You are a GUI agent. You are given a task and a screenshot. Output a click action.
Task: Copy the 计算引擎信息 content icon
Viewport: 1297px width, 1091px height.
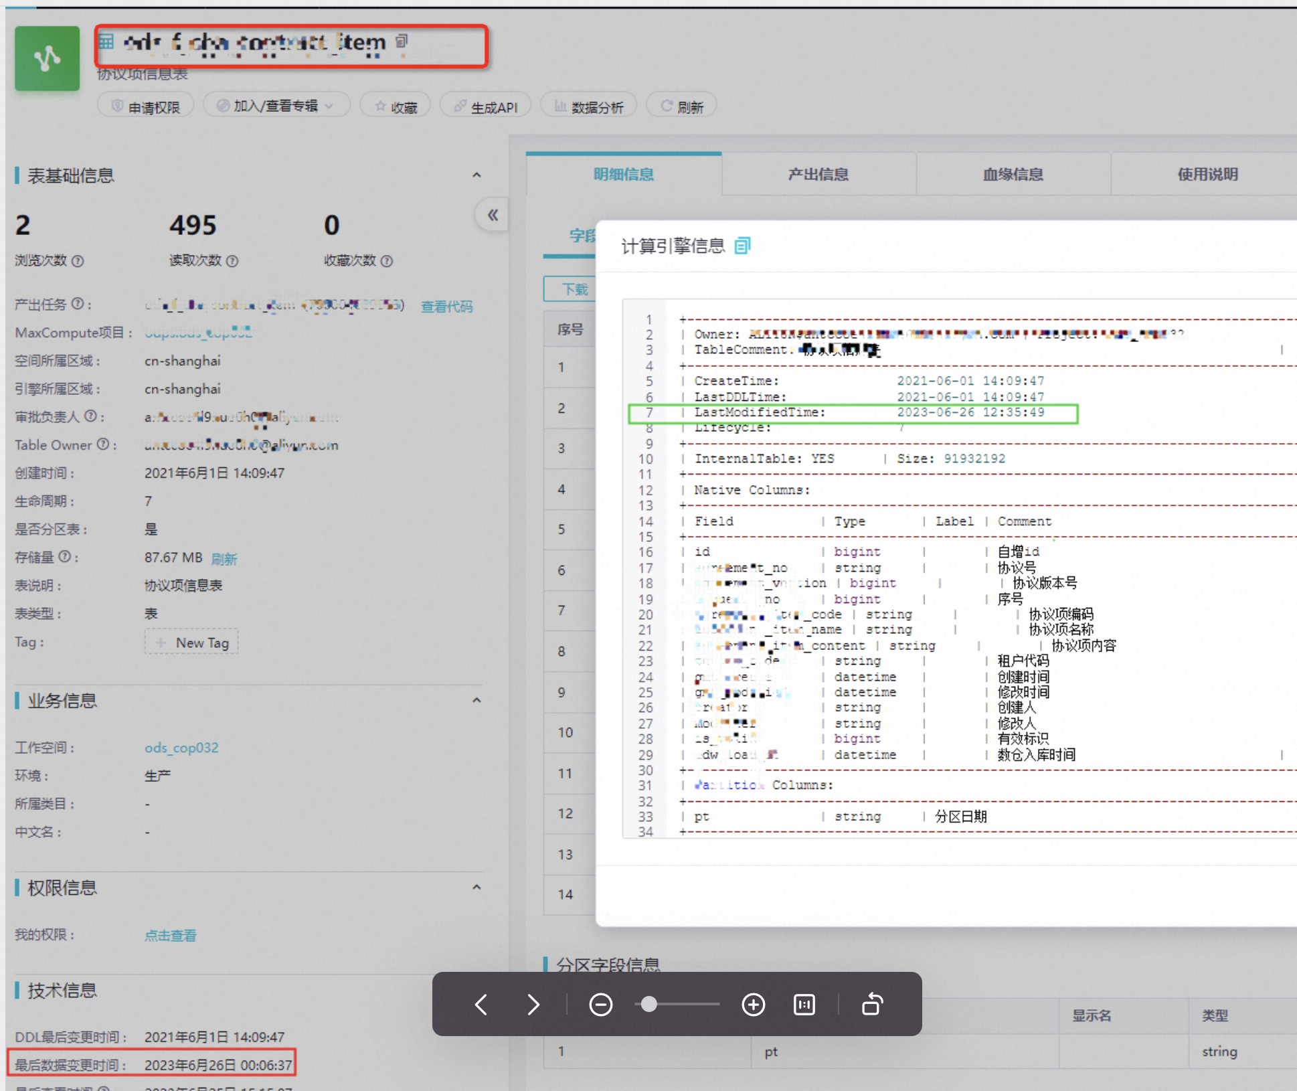(742, 246)
